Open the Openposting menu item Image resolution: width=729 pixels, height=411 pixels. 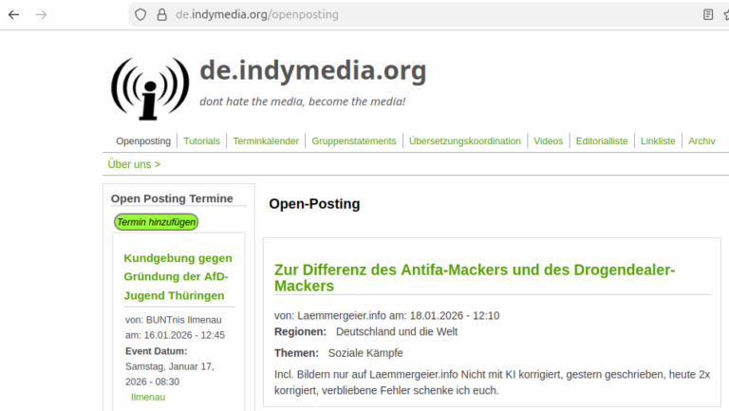pos(143,140)
